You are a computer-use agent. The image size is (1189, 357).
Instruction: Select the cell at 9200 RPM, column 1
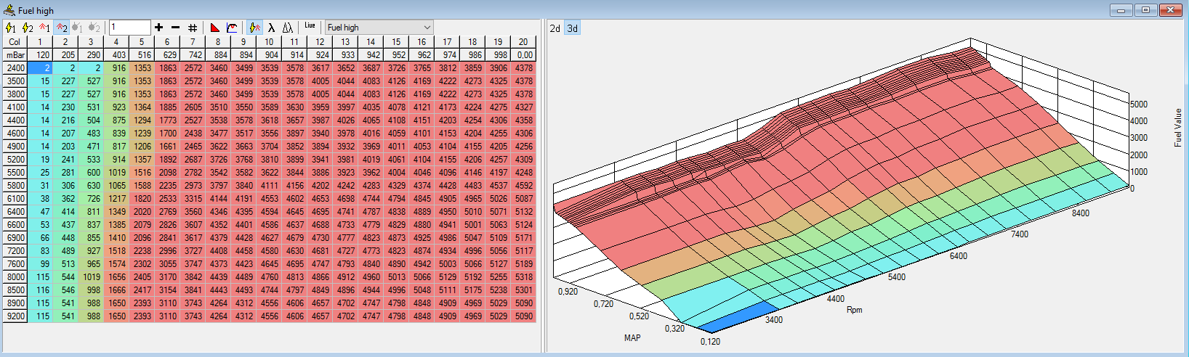coord(40,316)
